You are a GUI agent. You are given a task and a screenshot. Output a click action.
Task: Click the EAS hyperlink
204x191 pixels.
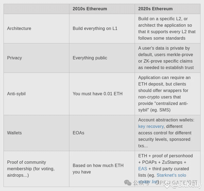(142, 169)
